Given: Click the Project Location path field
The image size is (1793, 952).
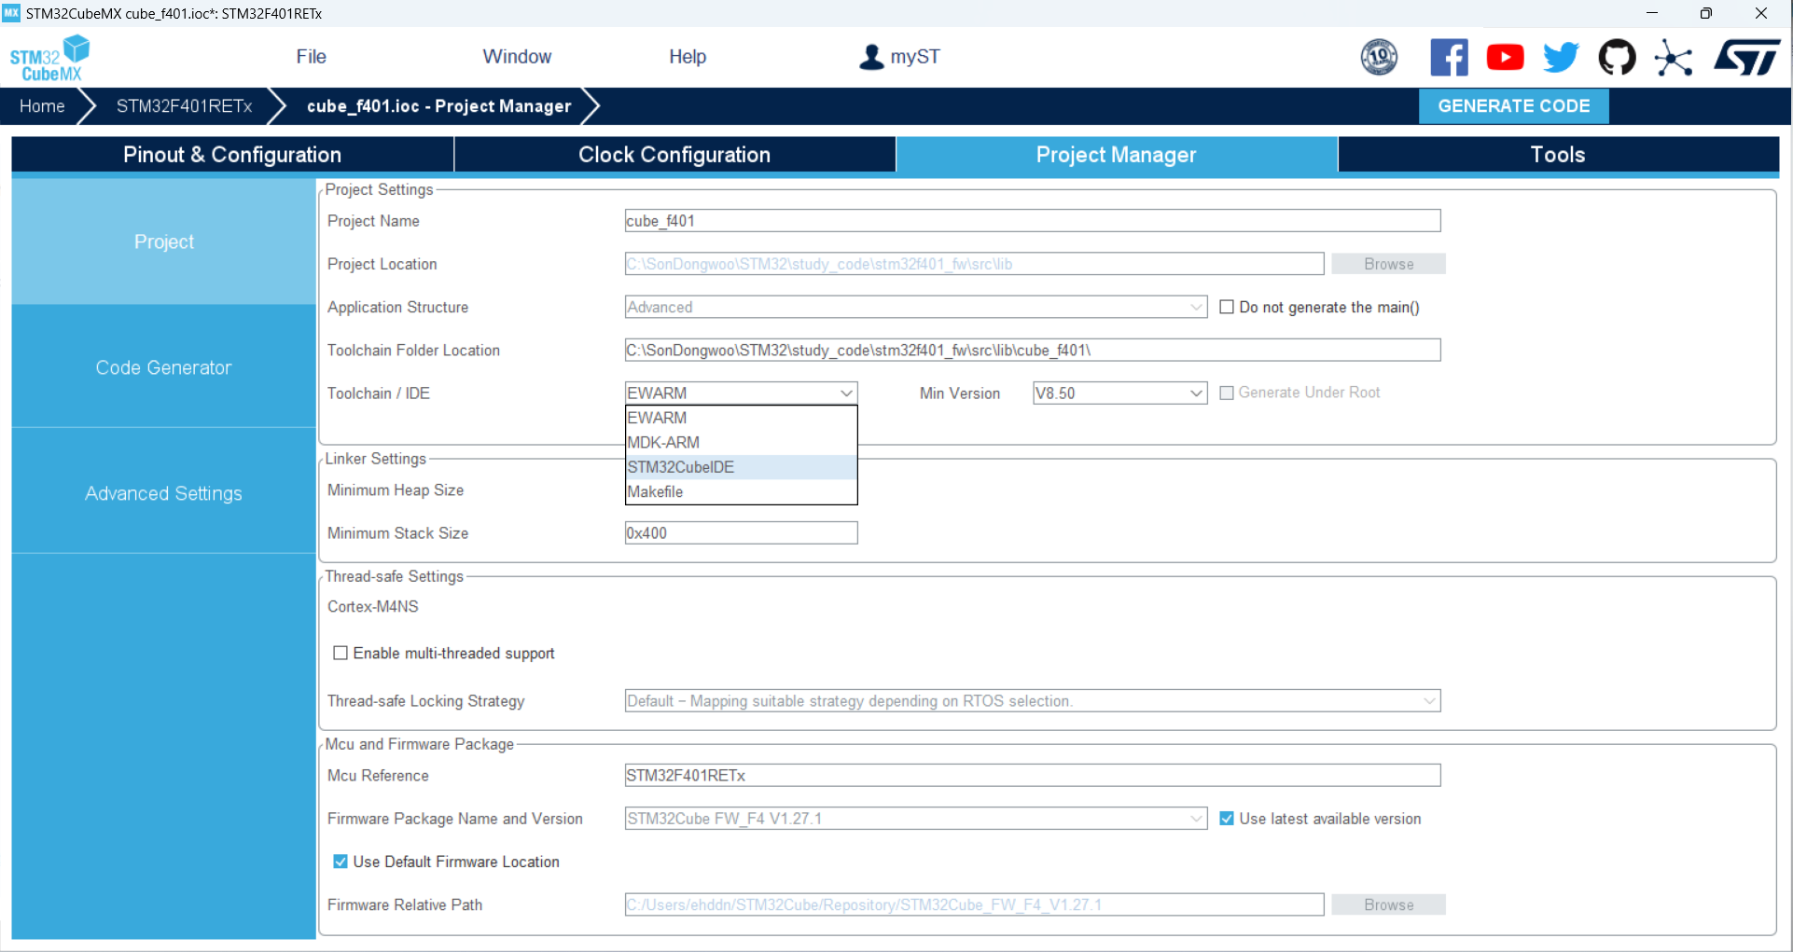Looking at the screenshot, I should (x=974, y=264).
